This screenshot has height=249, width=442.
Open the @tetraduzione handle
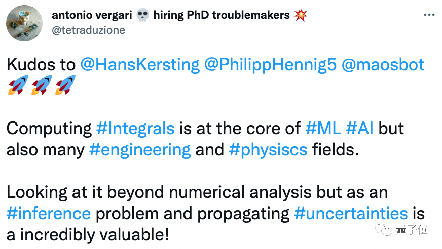tap(88, 30)
